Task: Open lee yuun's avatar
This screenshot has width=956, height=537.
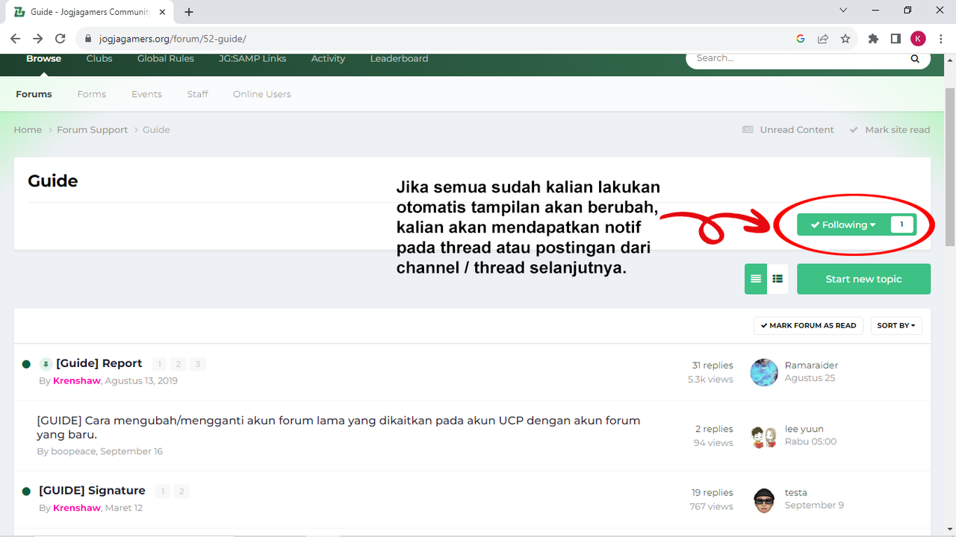Action: coord(764,436)
